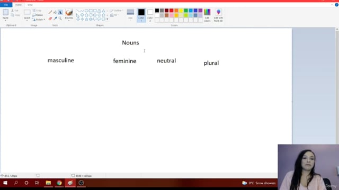Image resolution: width=339 pixels, height=190 pixels.
Task: Open the Windows Start menu
Action: (x=5, y=183)
